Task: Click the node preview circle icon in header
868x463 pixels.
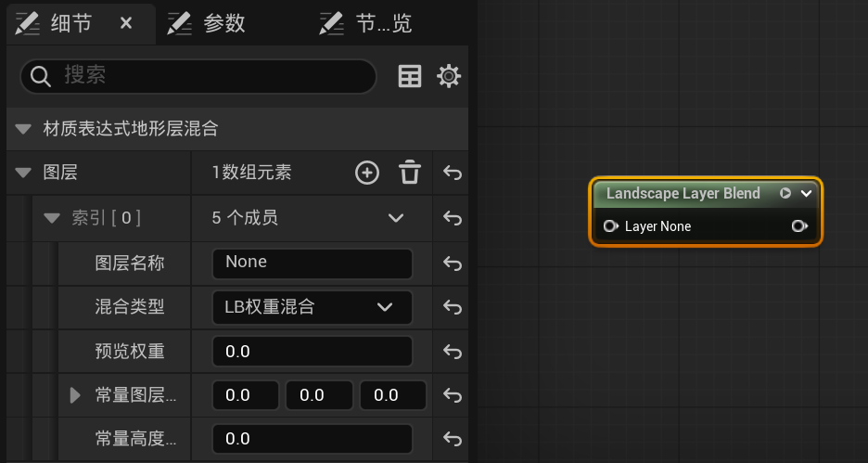Action: (x=785, y=194)
